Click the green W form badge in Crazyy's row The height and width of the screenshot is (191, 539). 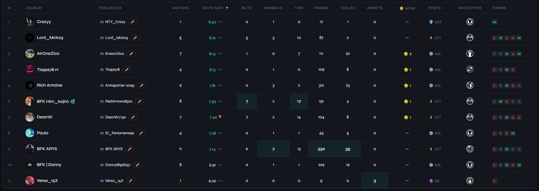click(x=495, y=22)
